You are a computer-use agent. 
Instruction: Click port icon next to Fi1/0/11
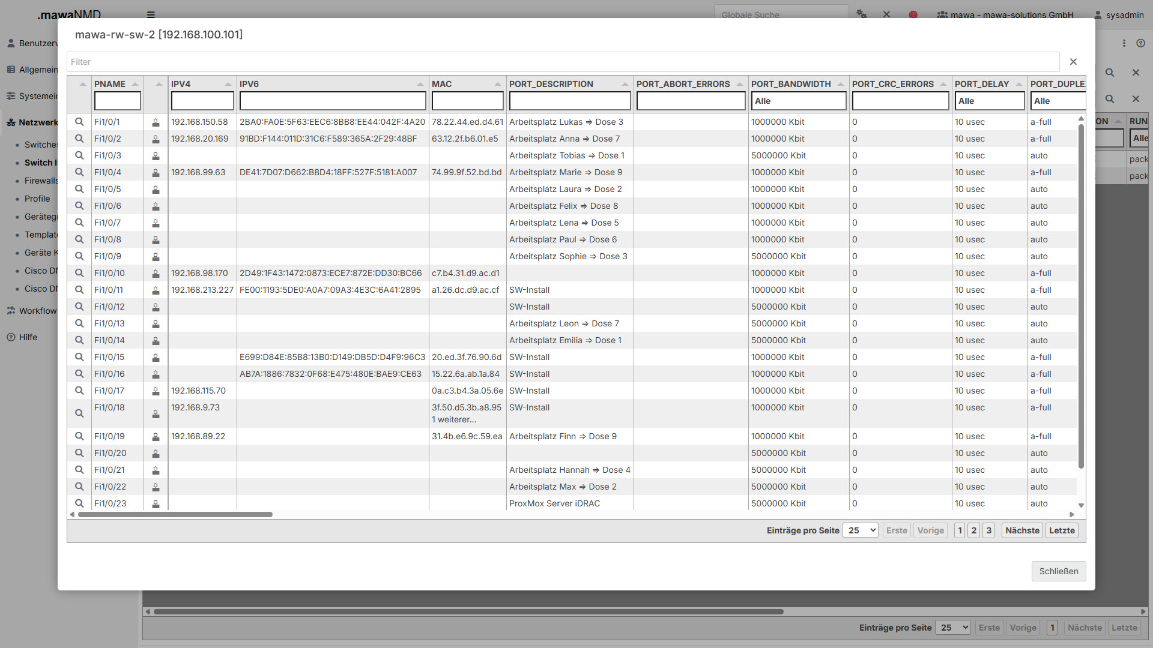156,290
